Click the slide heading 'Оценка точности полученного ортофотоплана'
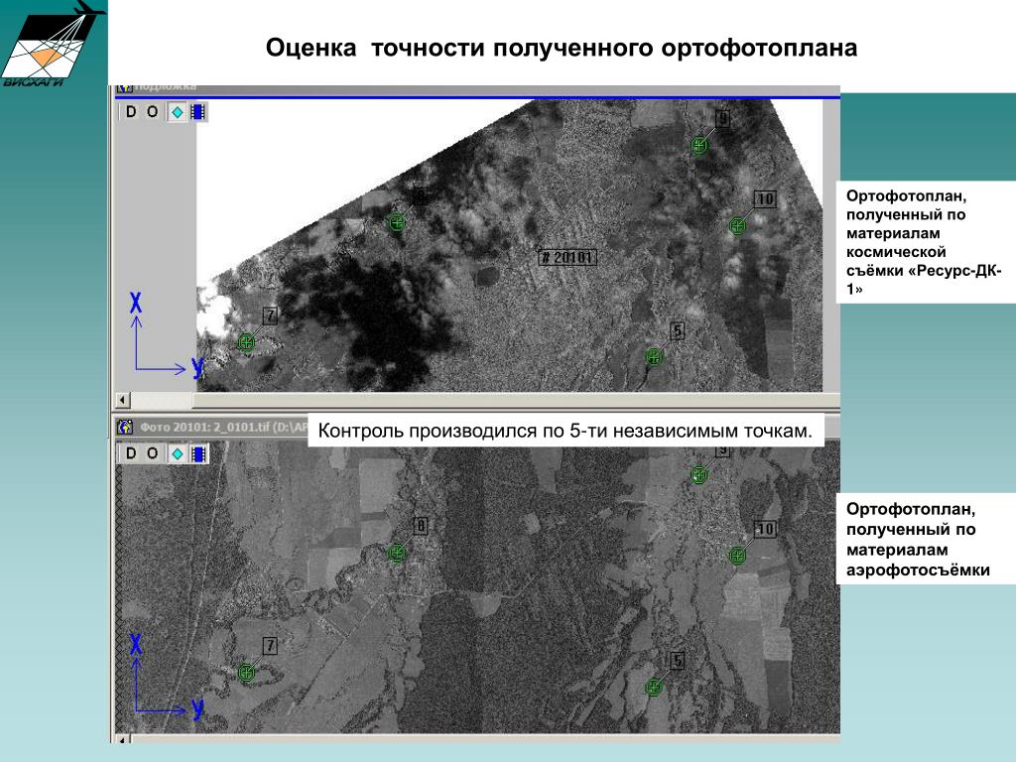 [562, 48]
